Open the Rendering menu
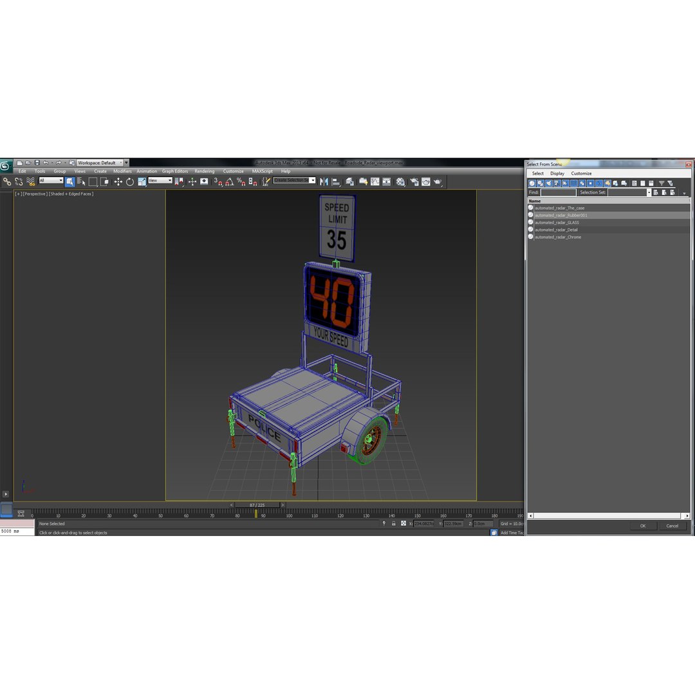The height and width of the screenshot is (695, 695). (x=205, y=171)
